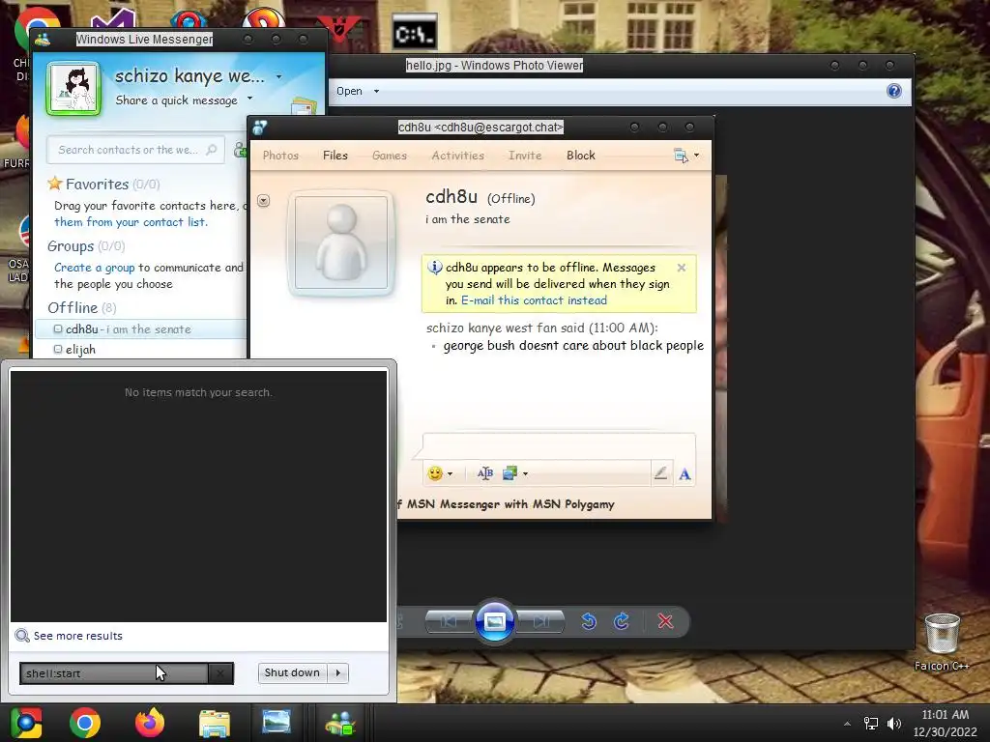Delete the image using the red X in Photo Viewer

(x=665, y=621)
